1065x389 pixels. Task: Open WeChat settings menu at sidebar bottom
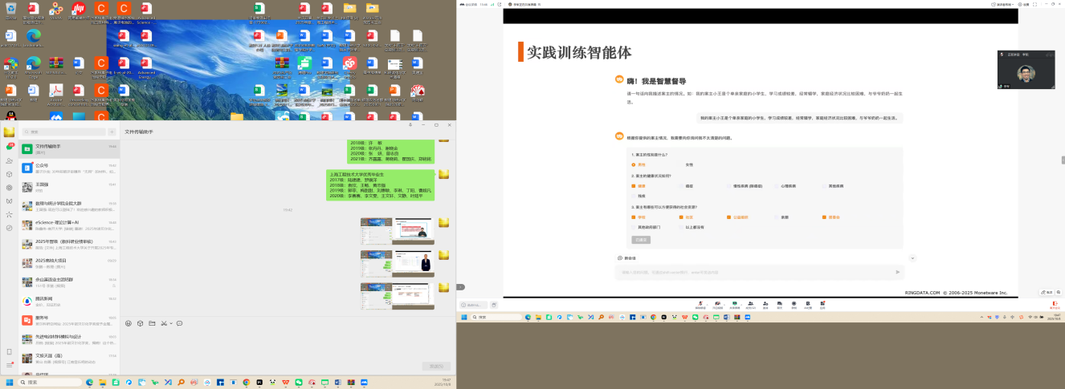tap(9, 365)
